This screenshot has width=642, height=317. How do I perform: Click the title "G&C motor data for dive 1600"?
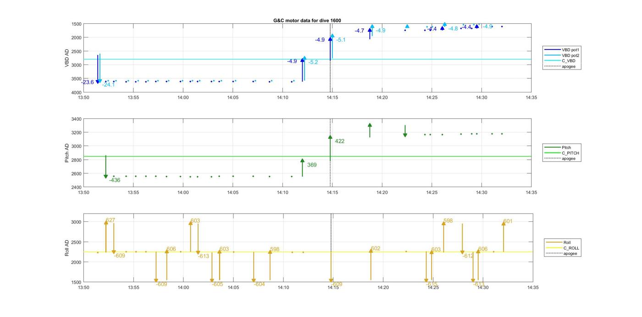tap(307, 21)
